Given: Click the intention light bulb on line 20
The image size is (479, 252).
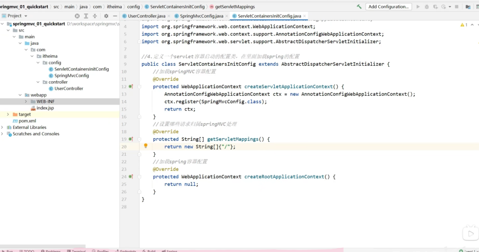Looking at the screenshot, I should pyautogui.click(x=145, y=146).
